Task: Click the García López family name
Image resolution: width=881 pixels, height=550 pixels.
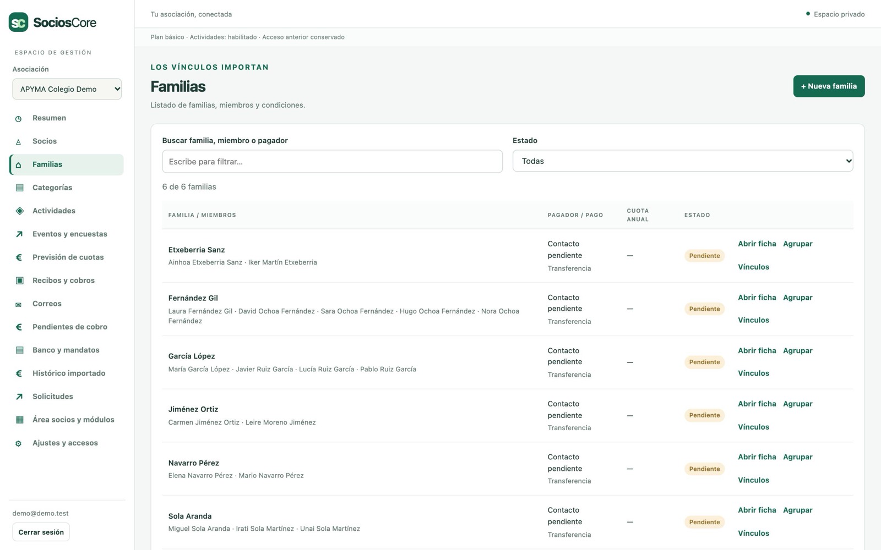Action: 192,356
